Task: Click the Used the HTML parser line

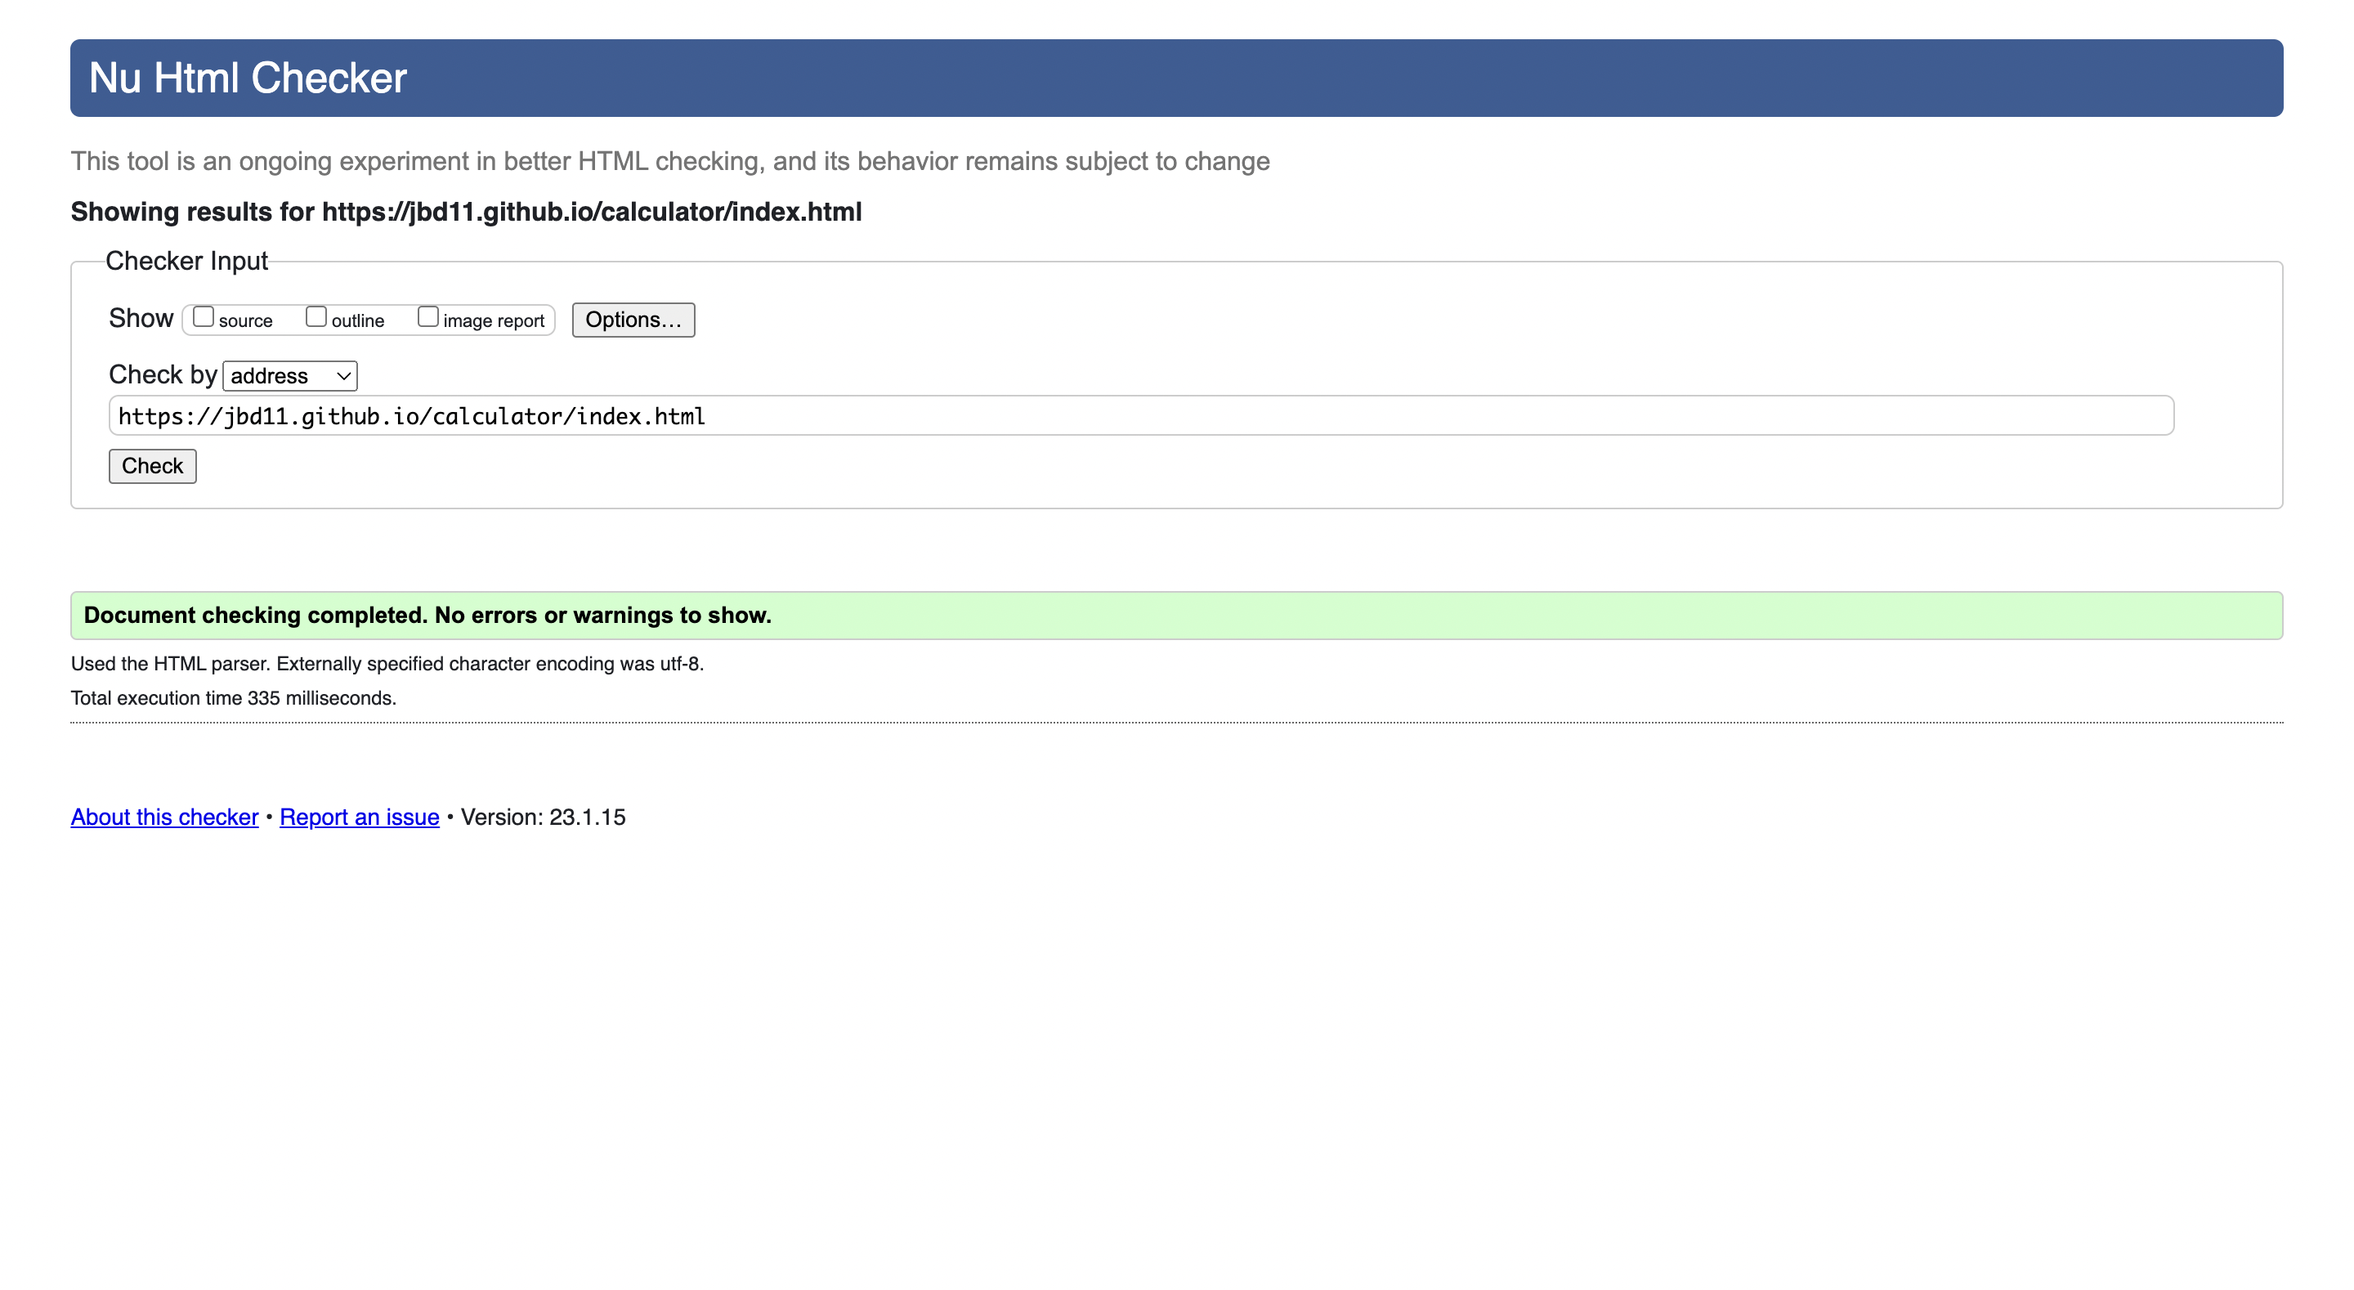Action: [387, 664]
